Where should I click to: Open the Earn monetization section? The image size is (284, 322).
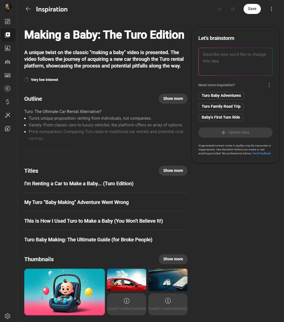click(8, 102)
